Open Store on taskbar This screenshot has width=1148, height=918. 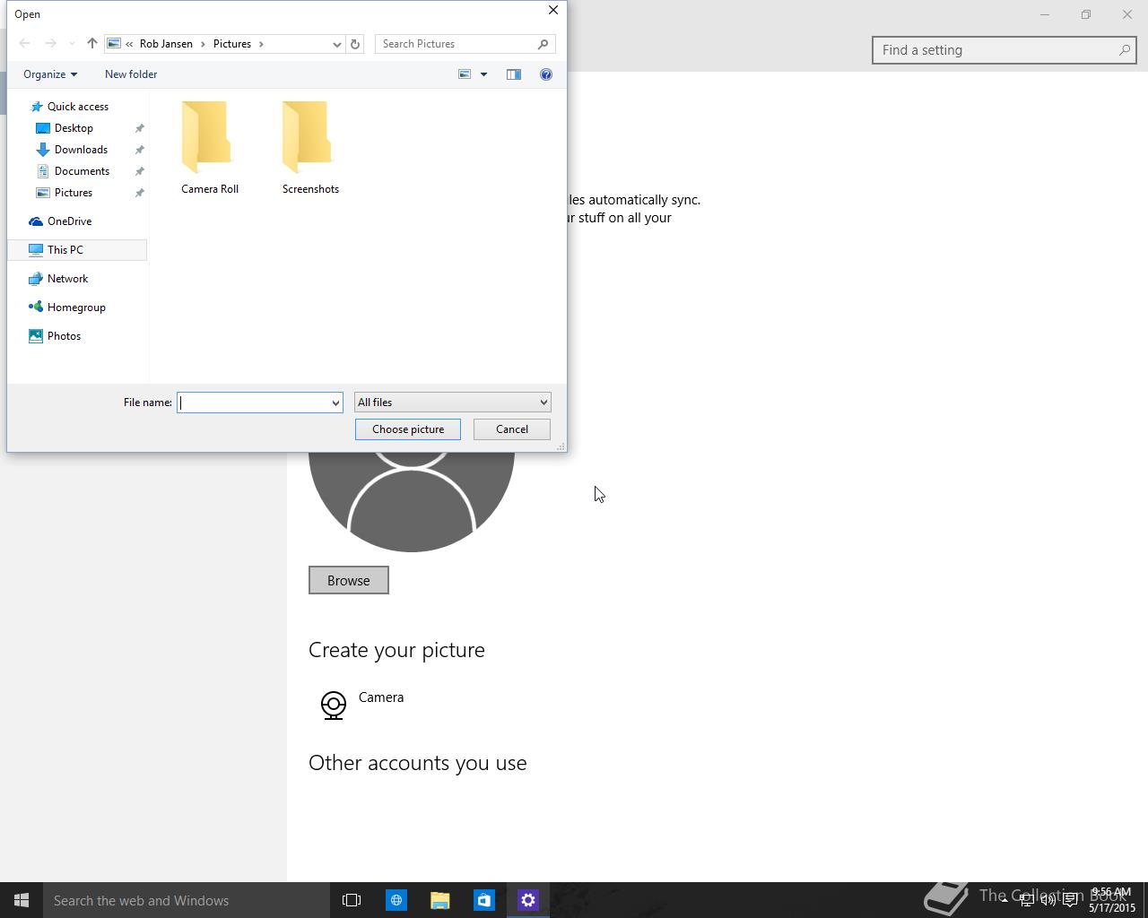(483, 900)
